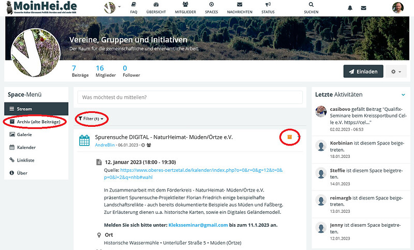Viewport: 414px width, 250px height.
Task: Open mail envelope icon in header
Action: (x=364, y=8)
